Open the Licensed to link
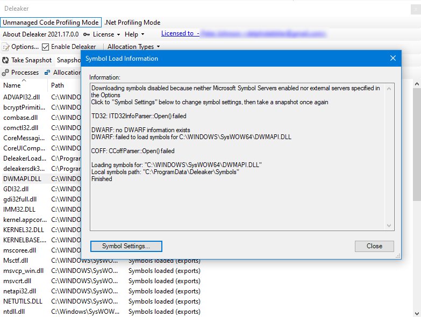Image resolution: width=421 pixels, height=317 pixels. click(180, 33)
